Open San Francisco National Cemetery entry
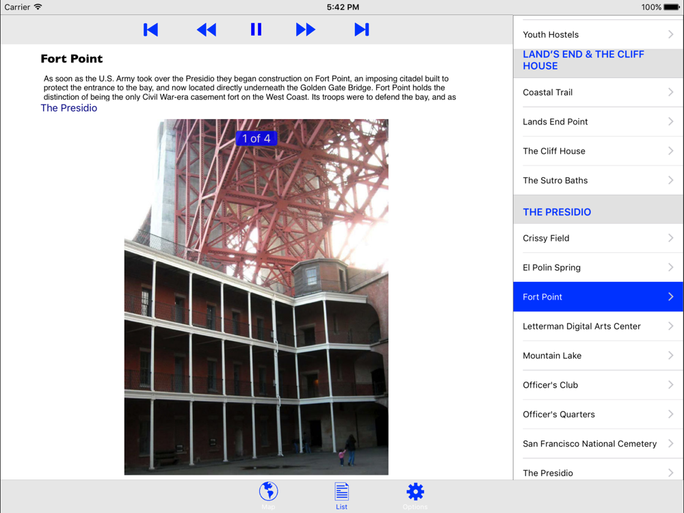Viewport: 684px width, 513px height. 598,444
